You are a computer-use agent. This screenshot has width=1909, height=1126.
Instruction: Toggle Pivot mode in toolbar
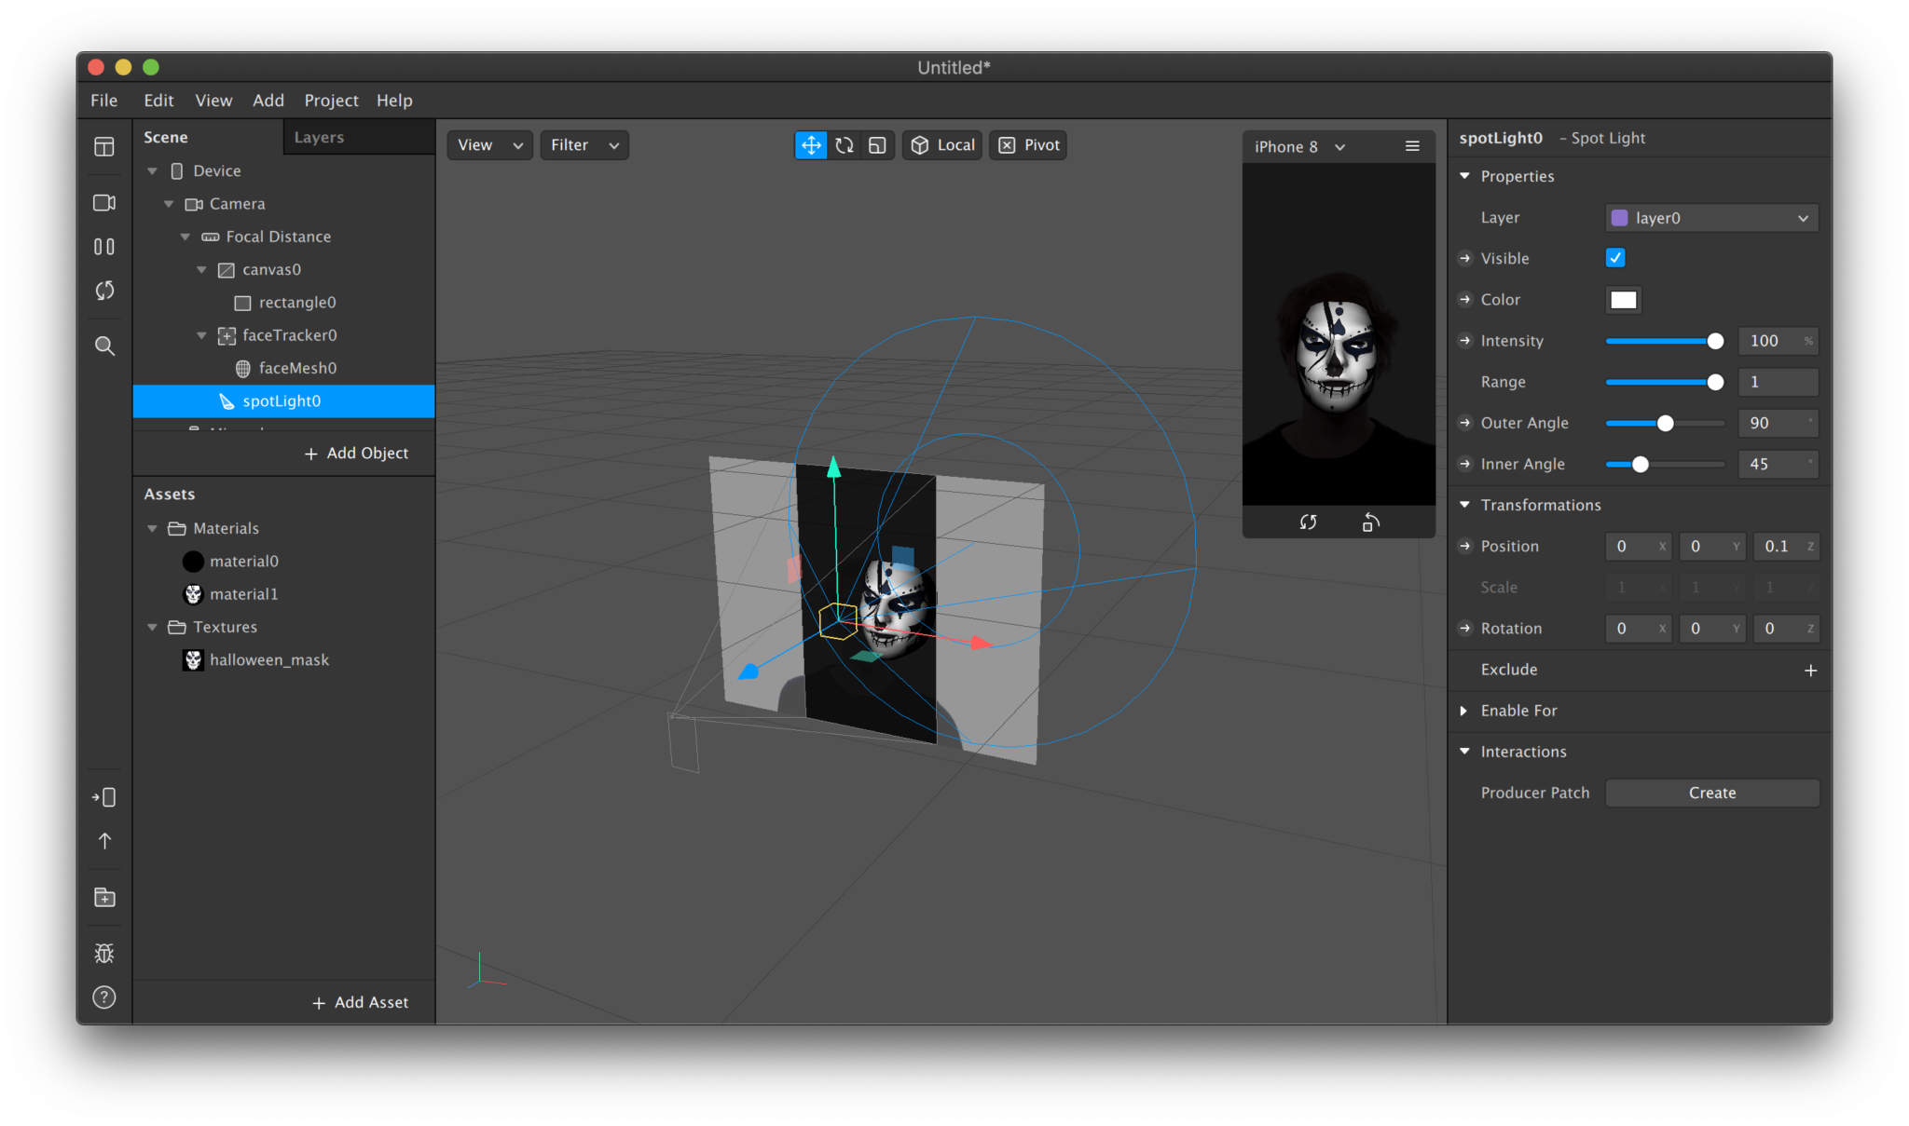(1027, 145)
